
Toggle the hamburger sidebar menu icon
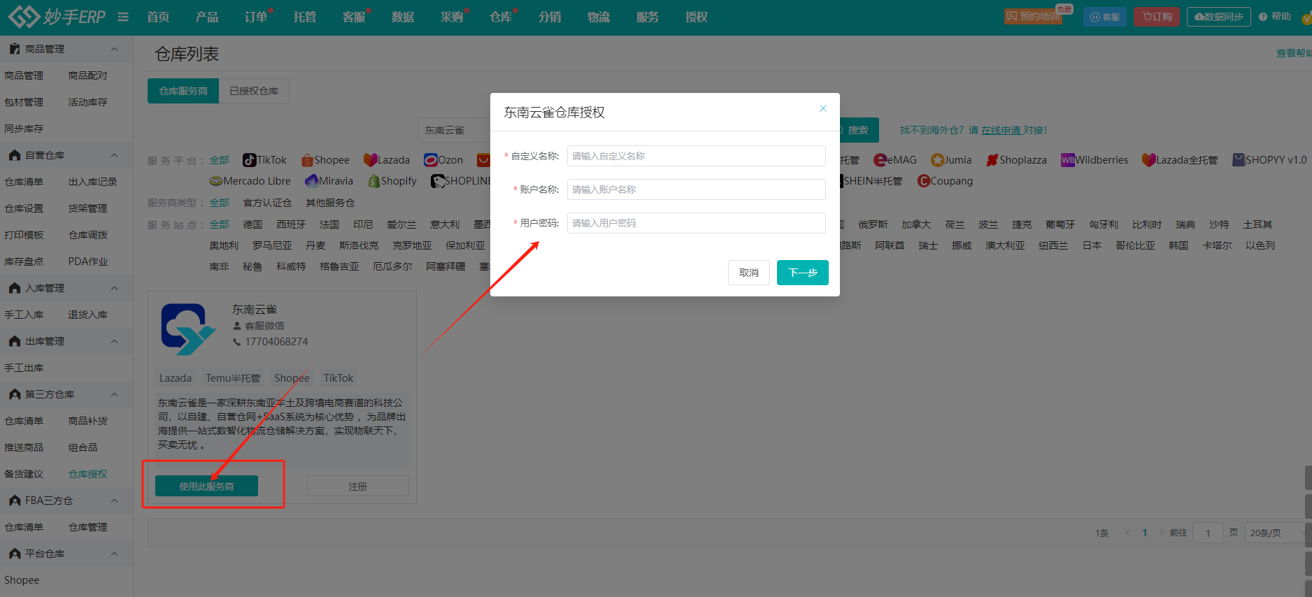(123, 17)
